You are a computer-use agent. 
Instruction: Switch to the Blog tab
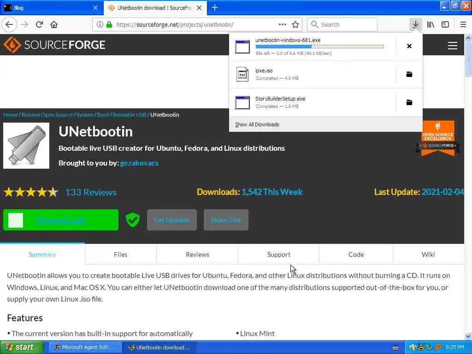point(52,8)
